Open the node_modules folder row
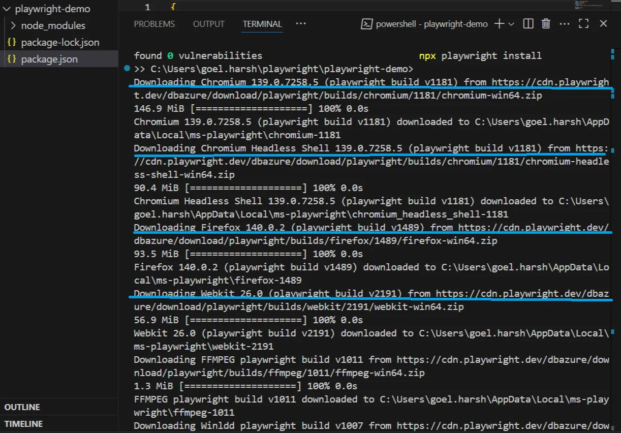The height and width of the screenshot is (433, 621). coord(59,25)
